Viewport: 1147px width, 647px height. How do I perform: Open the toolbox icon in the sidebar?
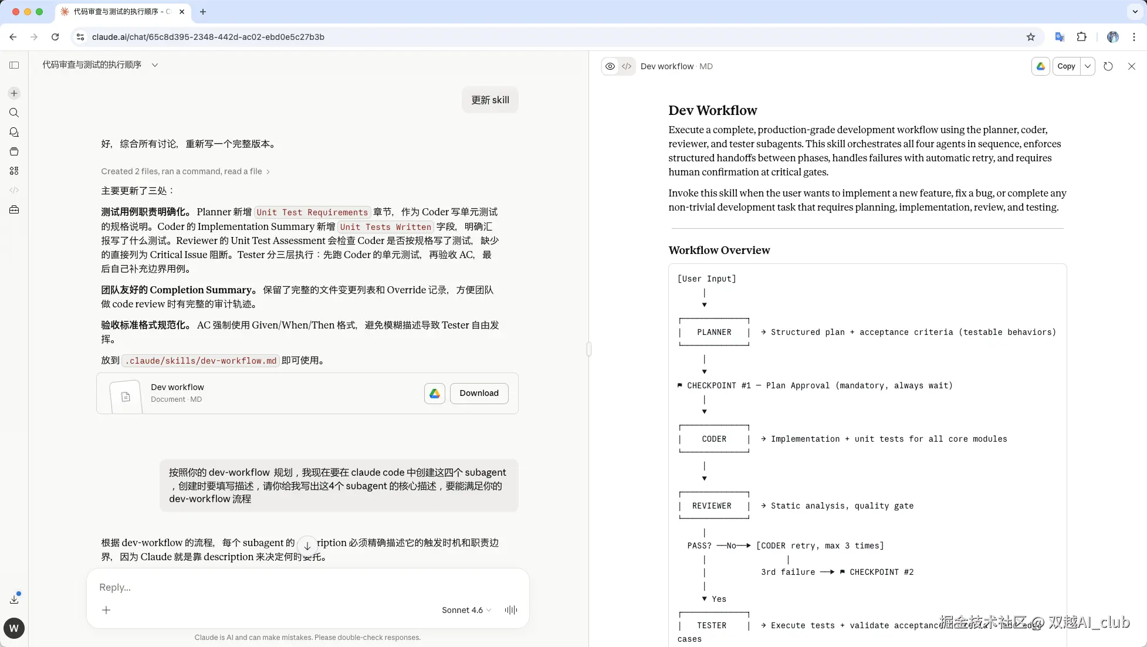pyautogui.click(x=14, y=209)
